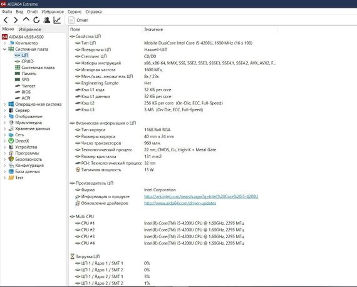Click the Хранение данных icon
Viewport: 357px width, 287px height.
[x=11, y=129]
